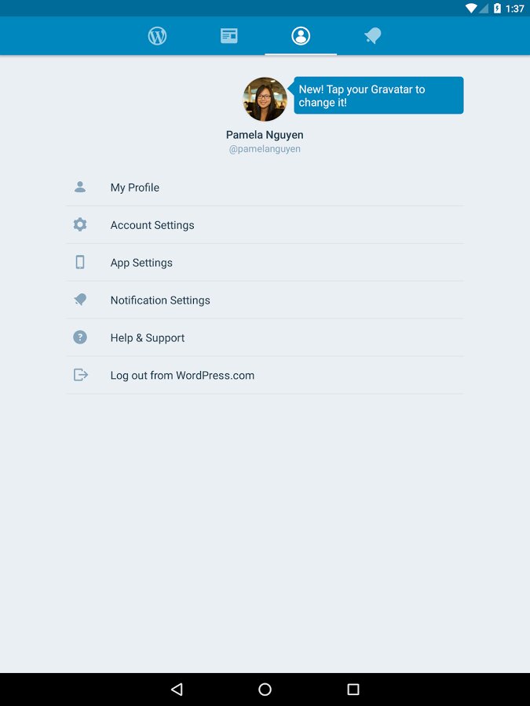Click the phone icon for App Settings

80,263
